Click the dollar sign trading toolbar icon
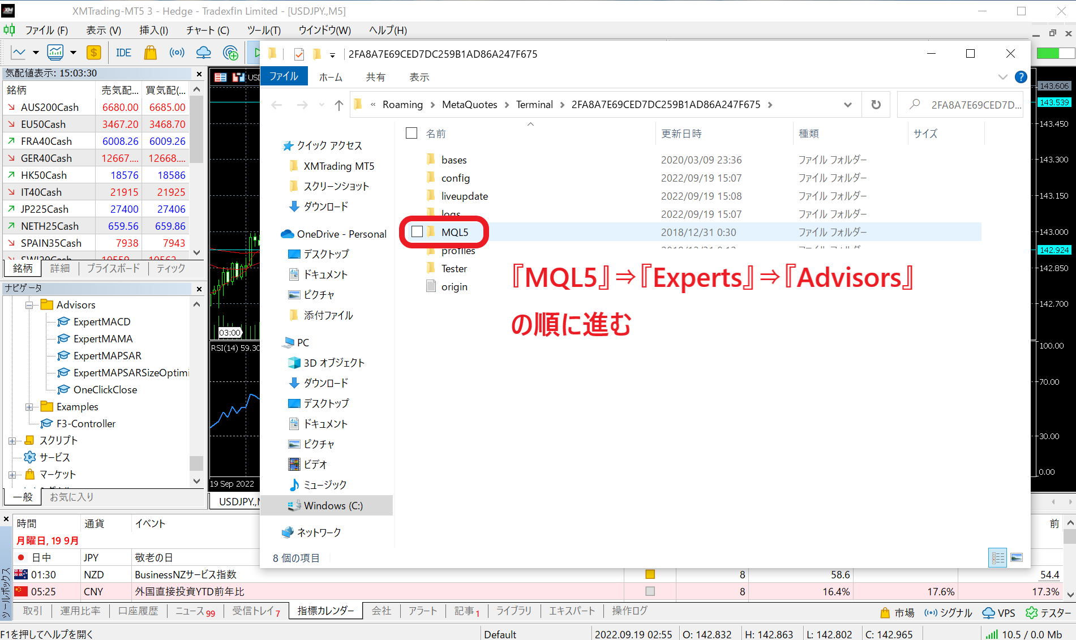Image resolution: width=1076 pixels, height=640 pixels. (x=93, y=53)
